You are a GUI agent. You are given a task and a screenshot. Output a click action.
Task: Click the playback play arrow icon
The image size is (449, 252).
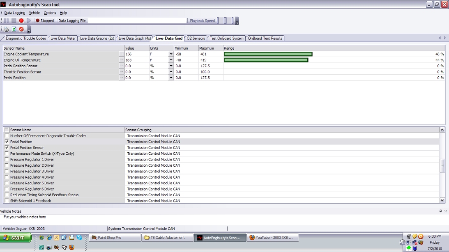pyautogui.click(x=29, y=21)
